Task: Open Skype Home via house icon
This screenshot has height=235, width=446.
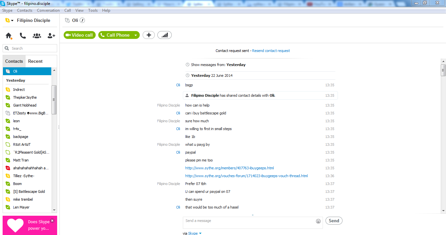Action: 8,36
